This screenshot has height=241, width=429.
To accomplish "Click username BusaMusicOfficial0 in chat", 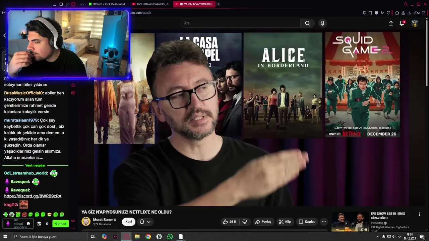I will [23, 93].
